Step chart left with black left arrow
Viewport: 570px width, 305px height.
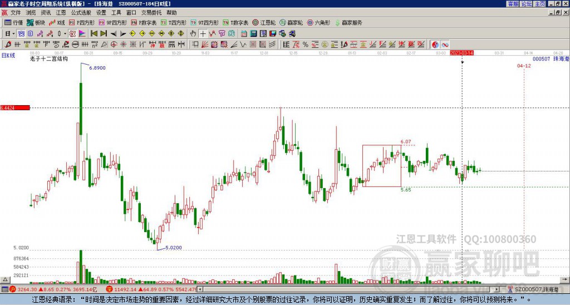pos(114,34)
